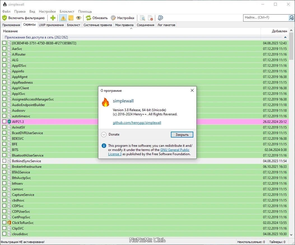Select the CaptureService row
The image size is (295, 245).
pyautogui.click(x=145, y=195)
